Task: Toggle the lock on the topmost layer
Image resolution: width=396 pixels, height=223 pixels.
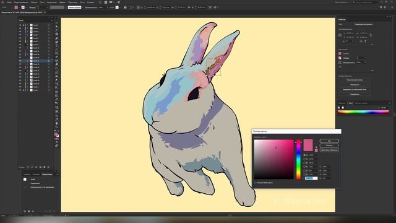Action: pyautogui.click(x=24, y=25)
